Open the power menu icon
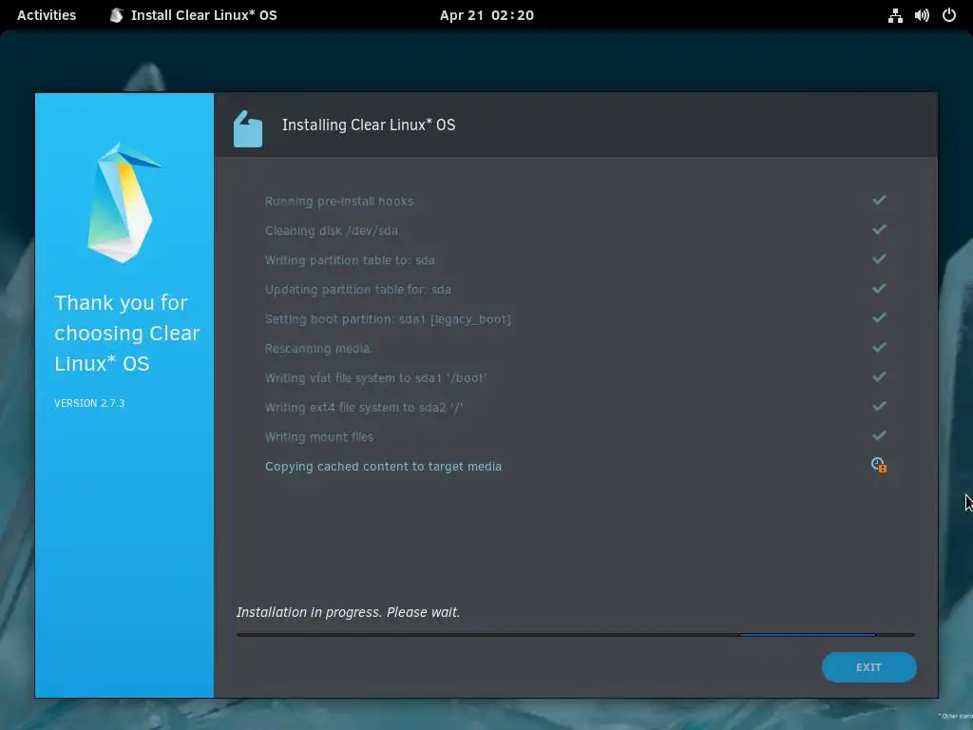 coord(949,15)
